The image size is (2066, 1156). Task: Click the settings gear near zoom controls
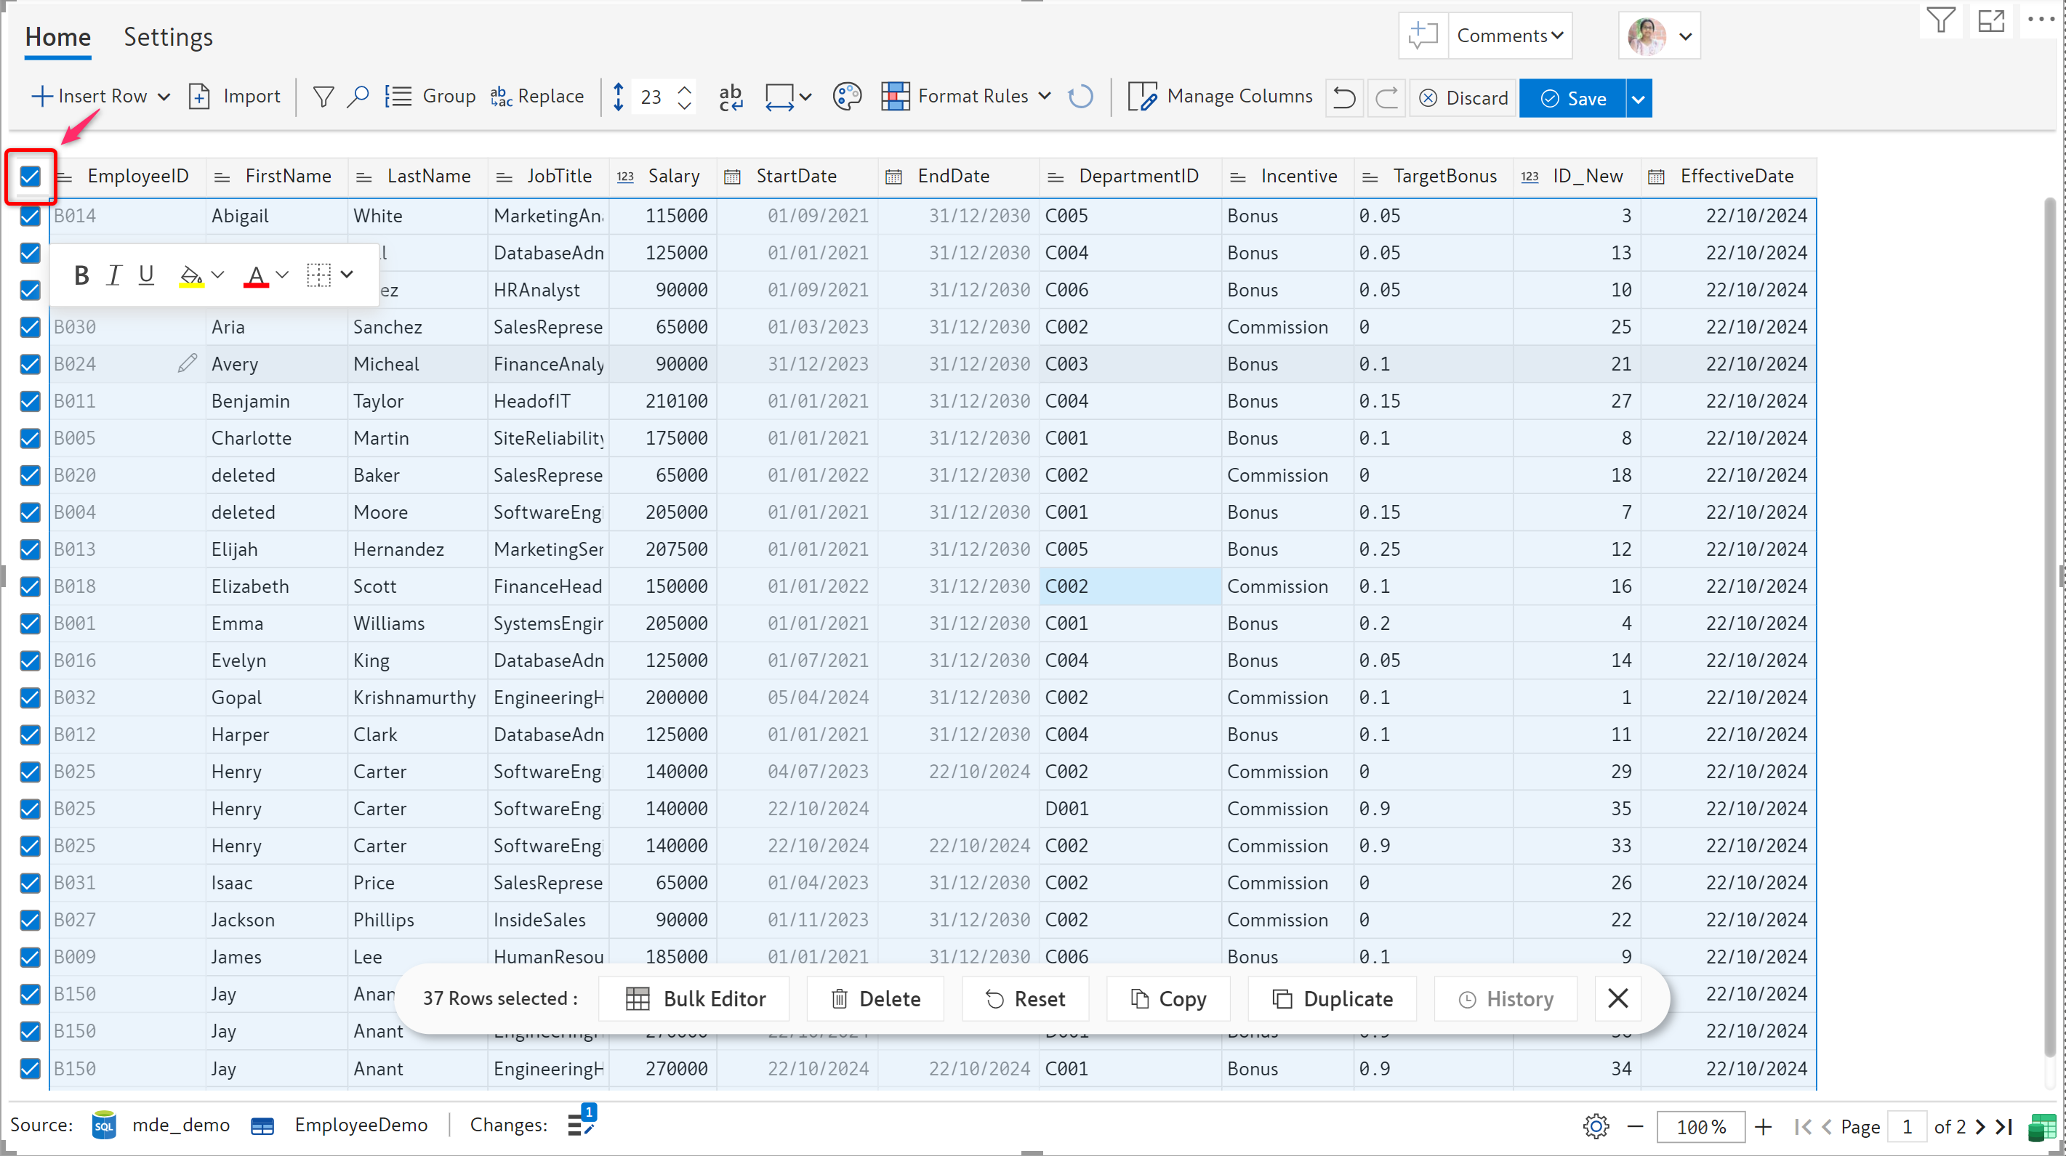[x=1595, y=1126]
